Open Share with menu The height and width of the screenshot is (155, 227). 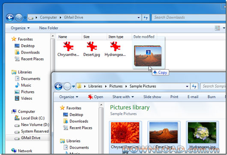click(x=123, y=97)
